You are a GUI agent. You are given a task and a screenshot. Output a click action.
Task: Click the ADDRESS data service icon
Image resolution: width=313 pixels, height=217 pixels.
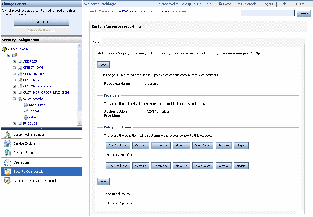(20, 62)
